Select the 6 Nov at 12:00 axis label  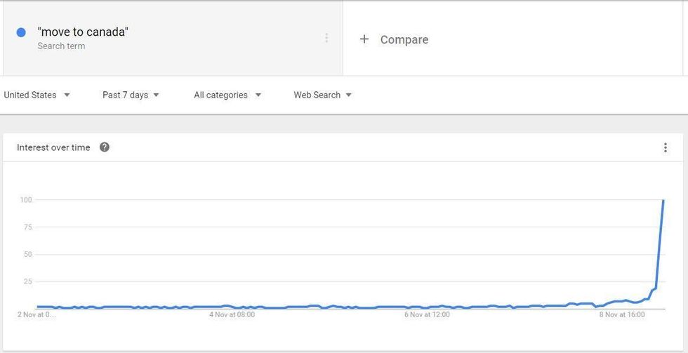pos(428,315)
